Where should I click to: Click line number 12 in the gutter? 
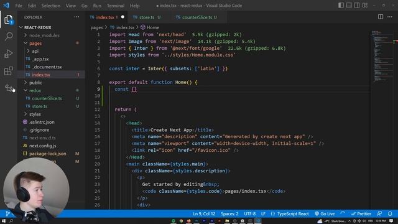pyautogui.click(x=97, y=110)
